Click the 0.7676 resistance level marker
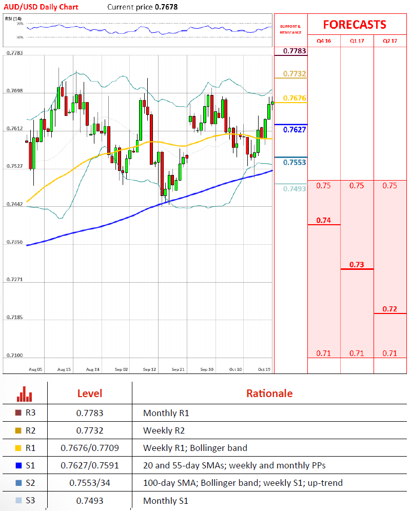The height and width of the screenshot is (511, 411). 295,98
